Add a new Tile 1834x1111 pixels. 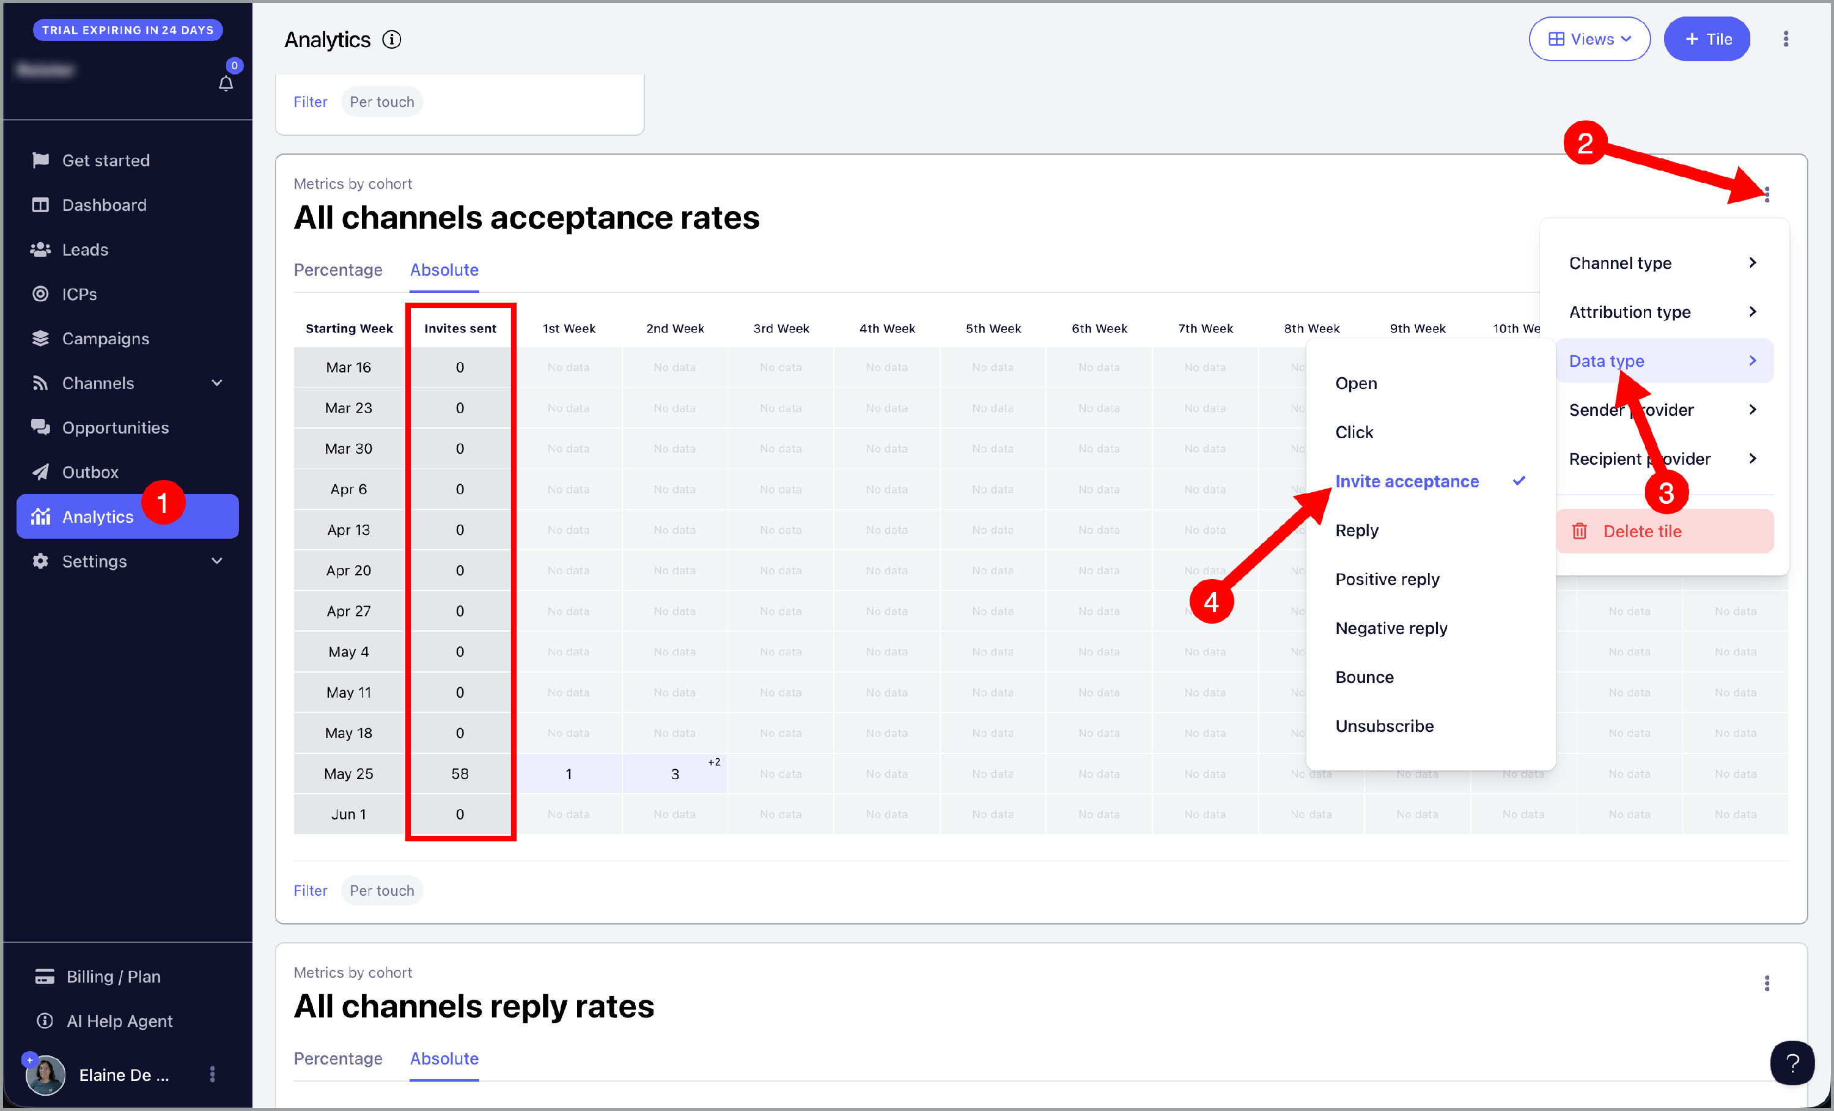(1707, 39)
